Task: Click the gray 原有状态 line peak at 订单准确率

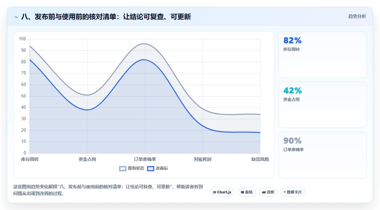Action: 145,44
